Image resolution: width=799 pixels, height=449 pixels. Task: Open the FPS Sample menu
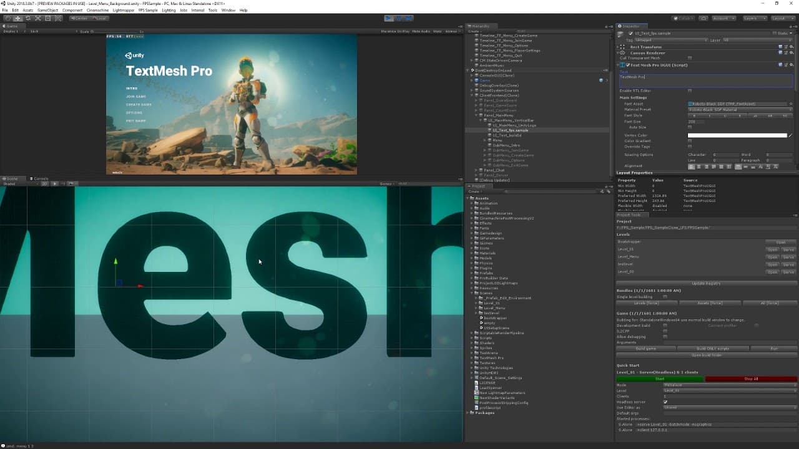coord(148,11)
